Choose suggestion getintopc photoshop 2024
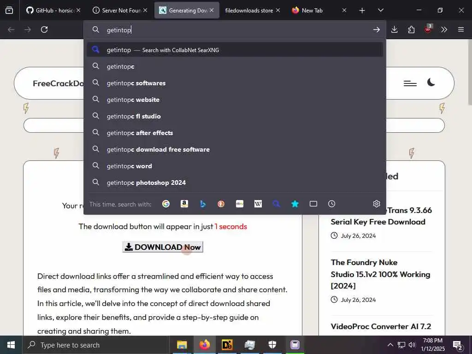The height and width of the screenshot is (354, 472). click(235, 183)
